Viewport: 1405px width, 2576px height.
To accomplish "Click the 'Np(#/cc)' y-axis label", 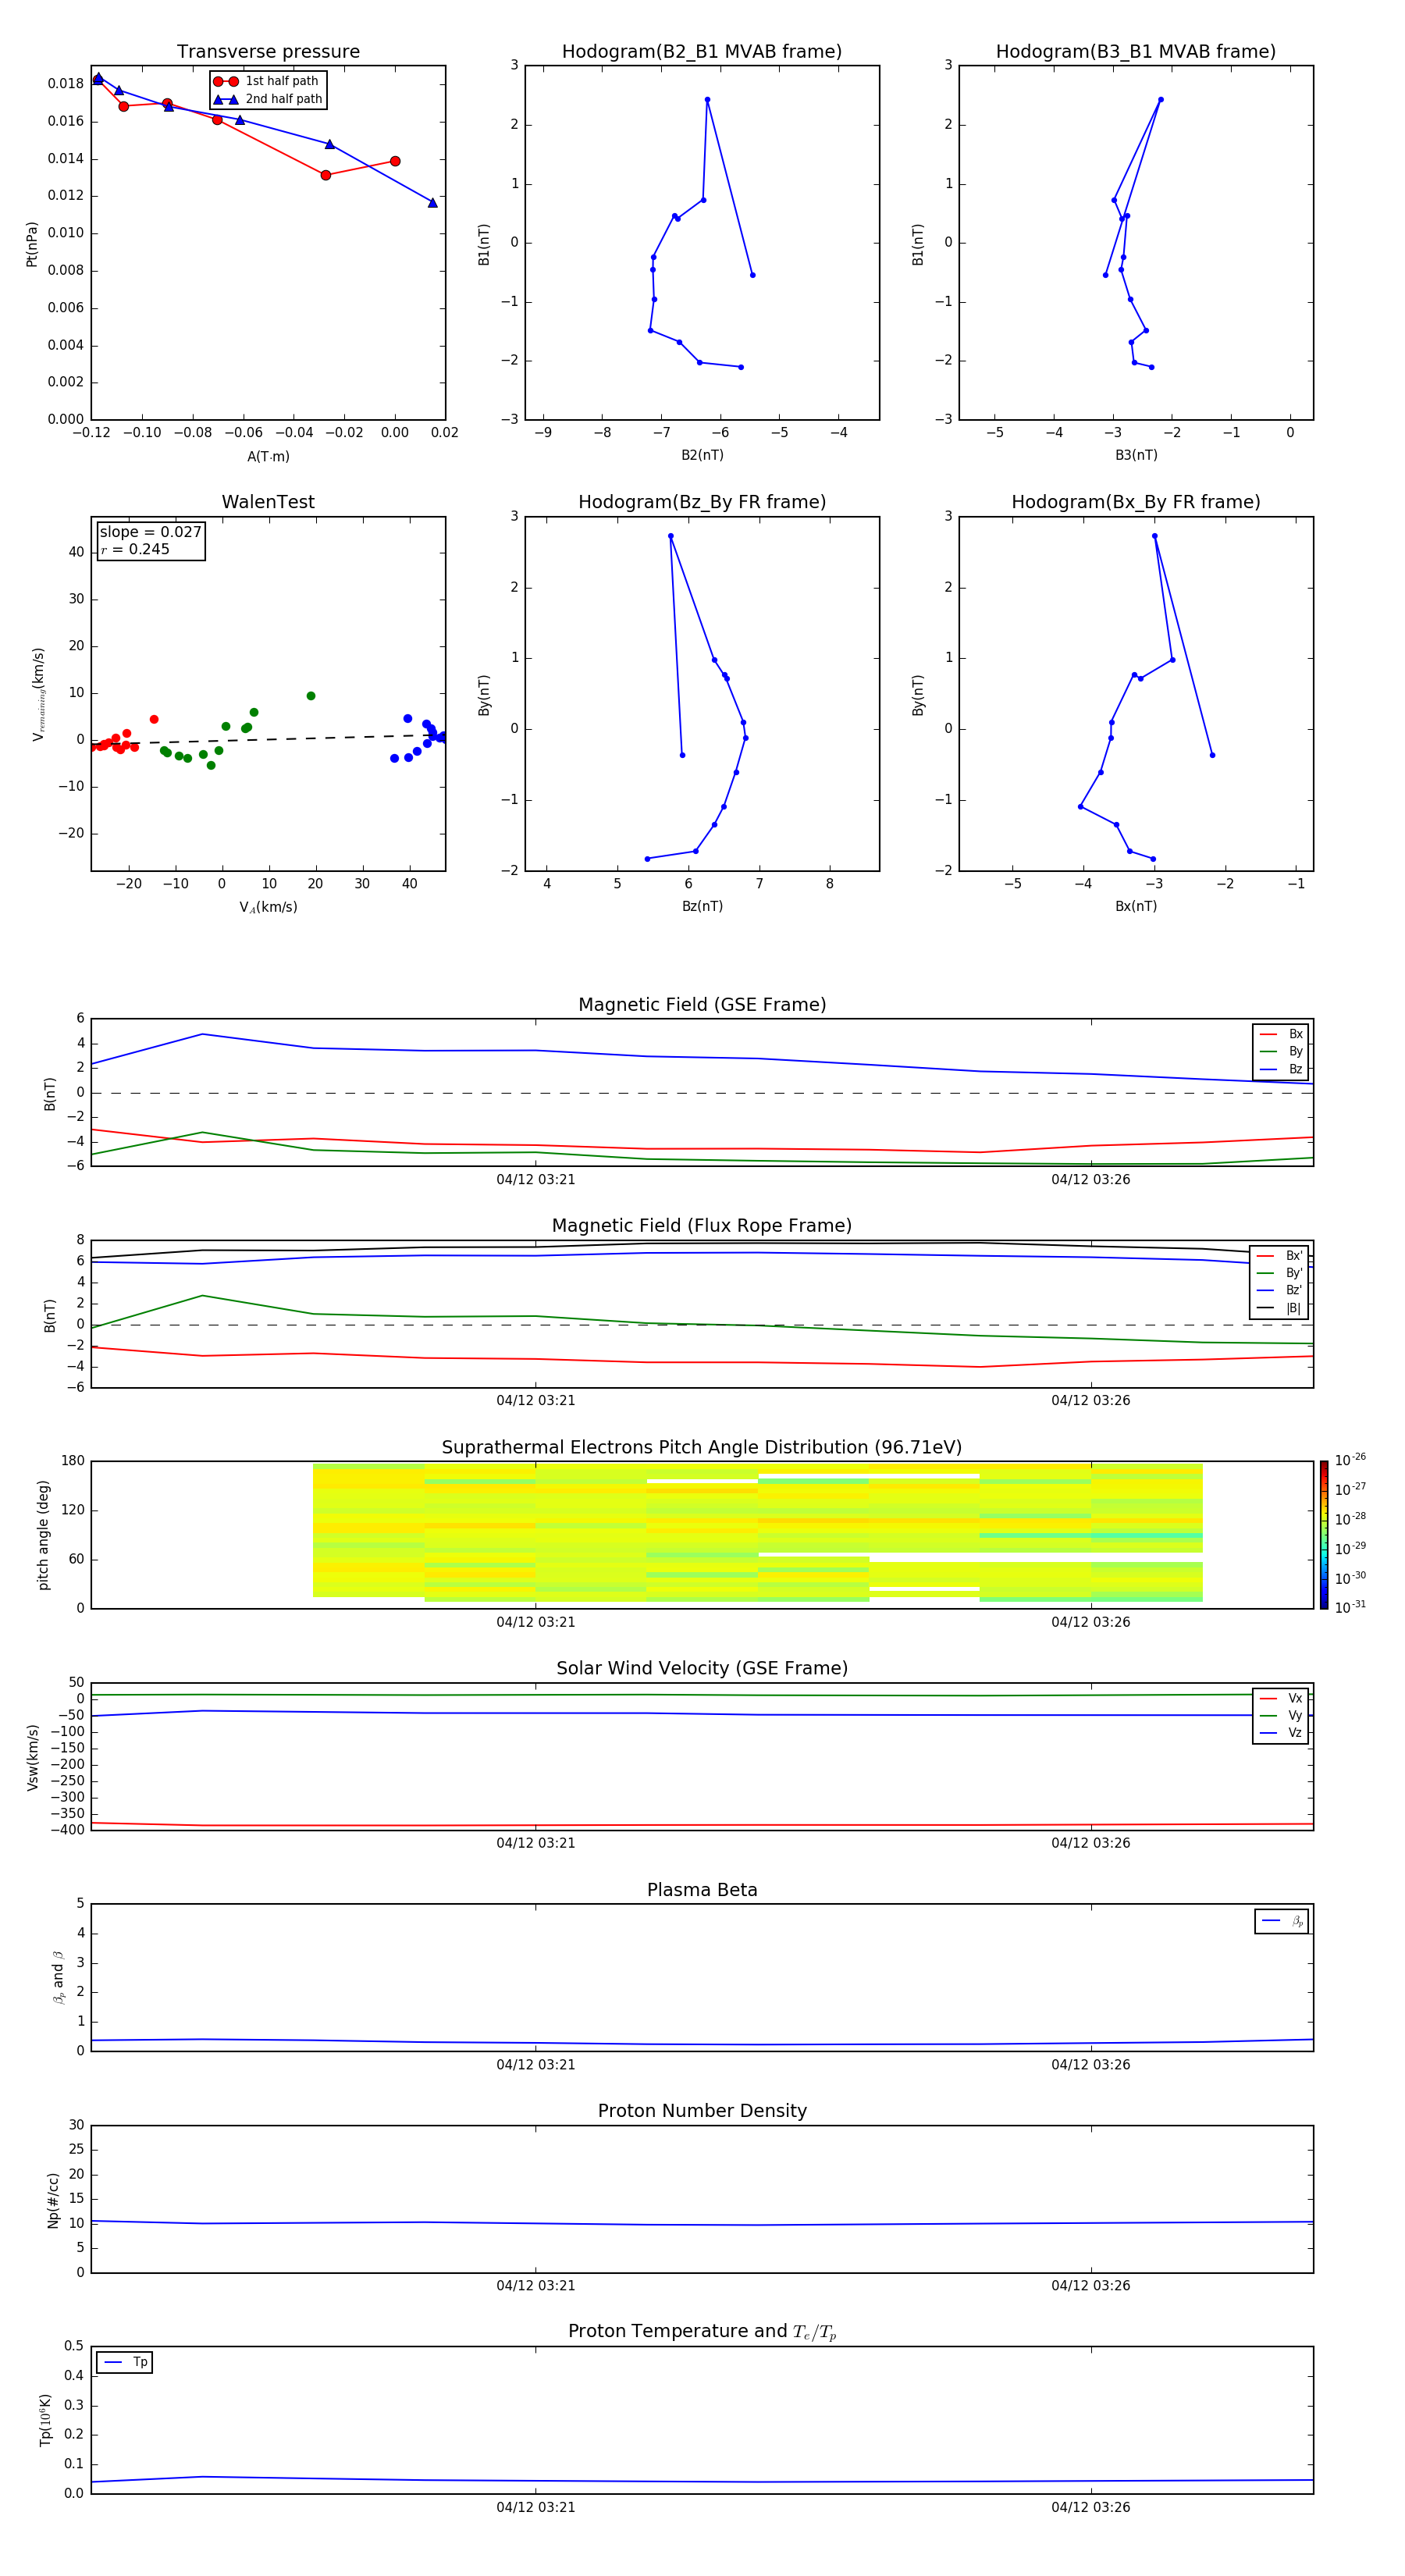I will (x=53, y=2200).
